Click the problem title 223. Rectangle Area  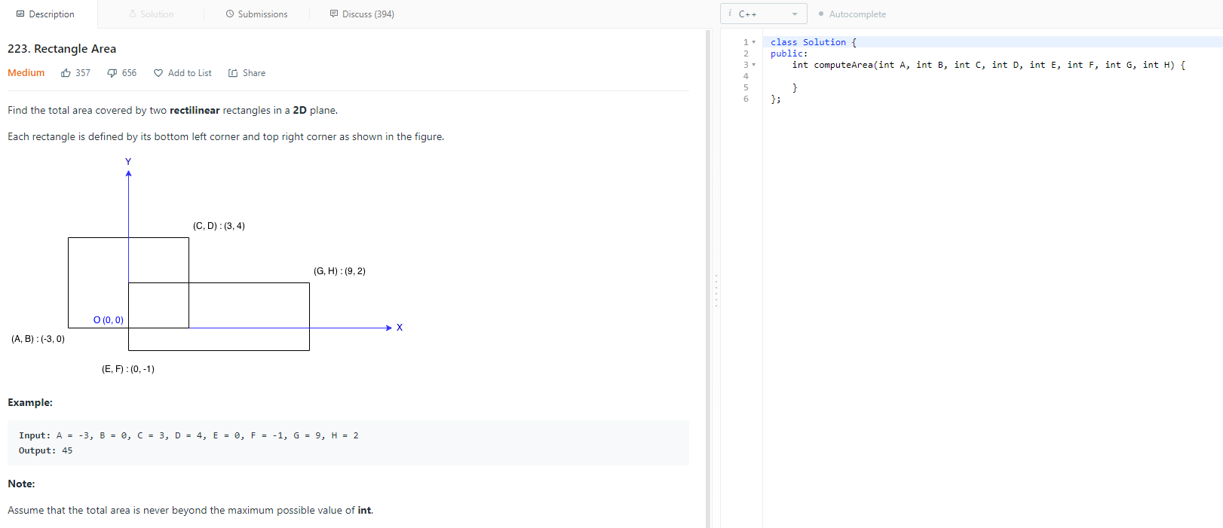point(62,49)
